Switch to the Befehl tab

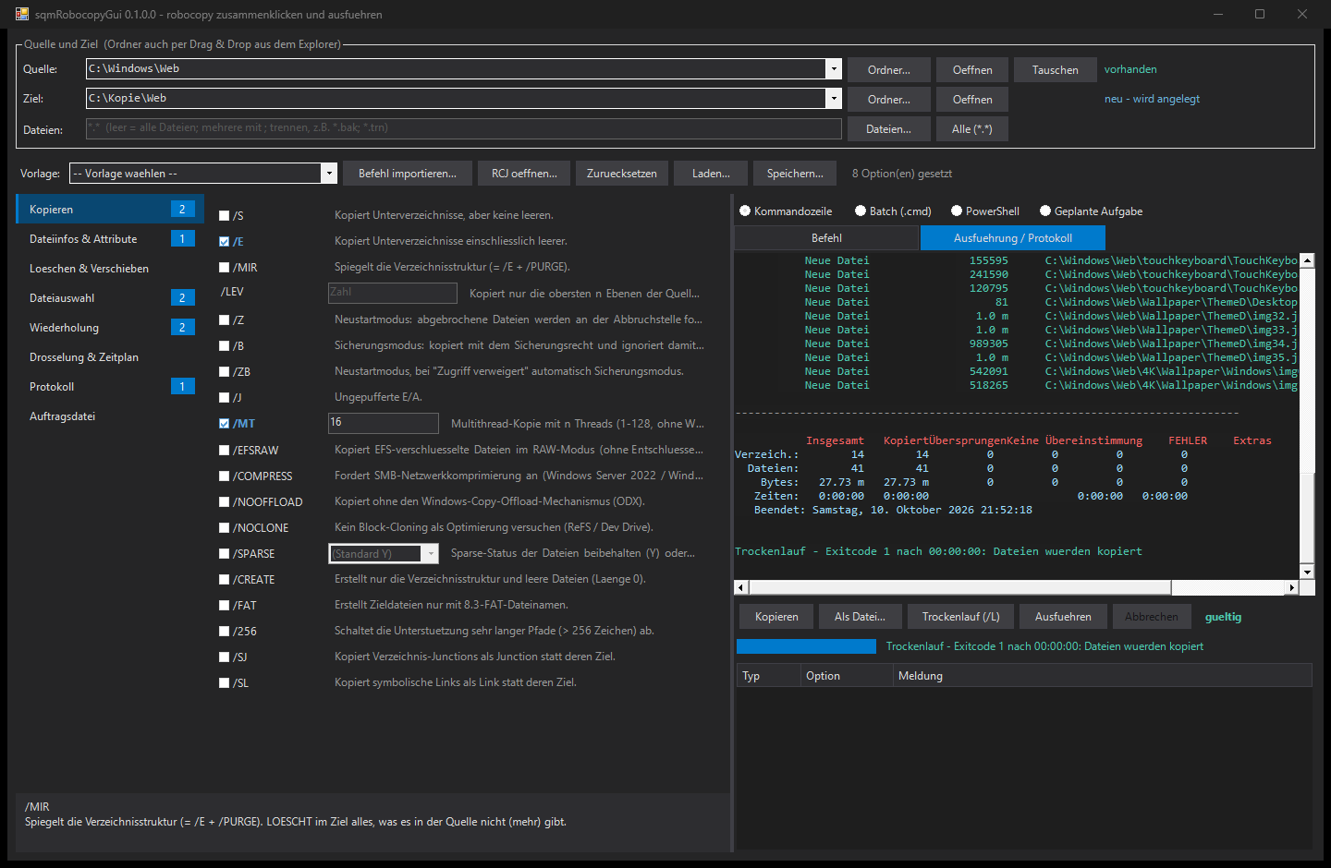[x=826, y=238]
